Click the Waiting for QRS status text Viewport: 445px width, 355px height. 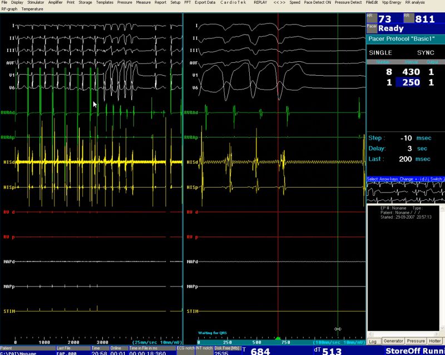212,333
